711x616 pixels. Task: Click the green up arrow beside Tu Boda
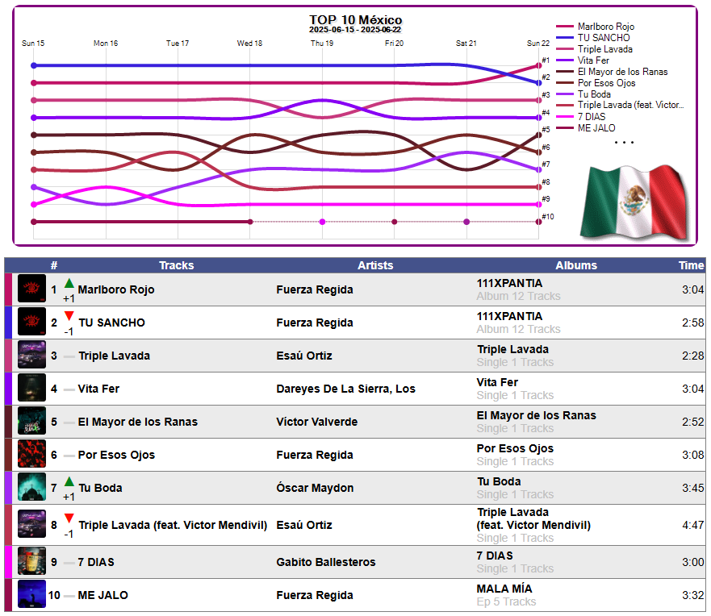tap(69, 481)
